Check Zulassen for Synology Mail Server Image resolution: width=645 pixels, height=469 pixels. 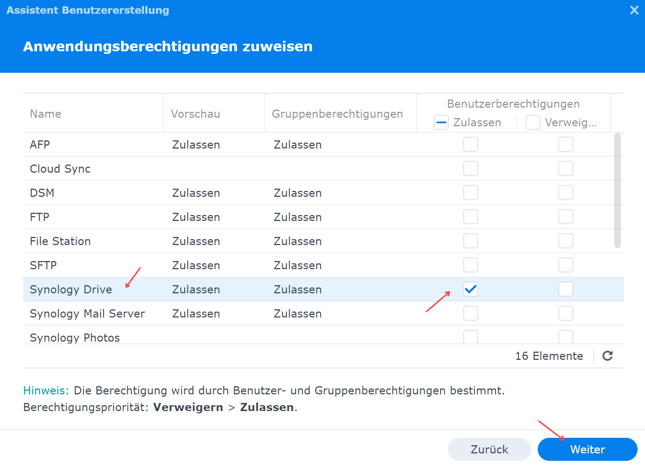click(x=471, y=313)
